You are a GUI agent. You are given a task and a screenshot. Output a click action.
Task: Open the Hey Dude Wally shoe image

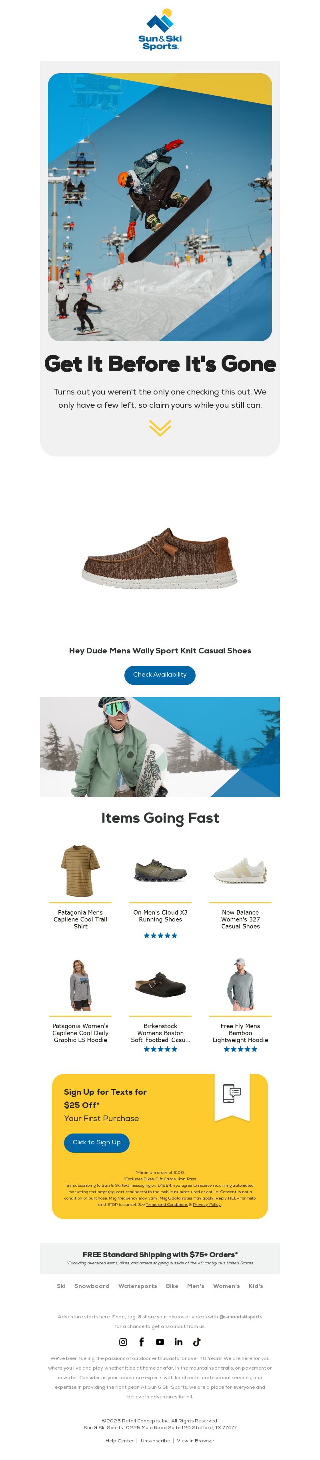[x=160, y=558]
